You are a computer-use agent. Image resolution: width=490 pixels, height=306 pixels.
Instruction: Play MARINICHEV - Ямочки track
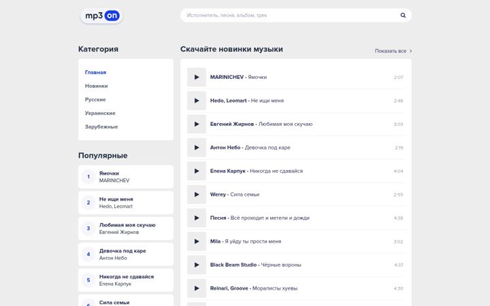click(197, 77)
